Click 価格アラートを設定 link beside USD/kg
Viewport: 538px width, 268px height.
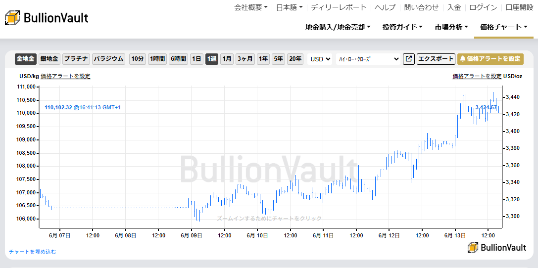[x=65, y=76]
